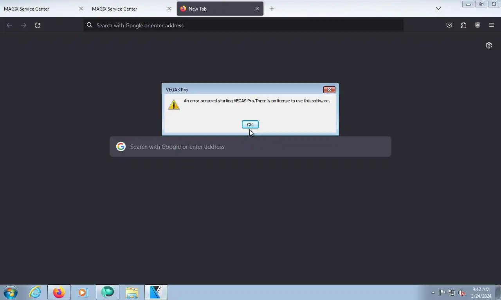The image size is (501, 300).
Task: Click the Google logo in search box
Action: 121,147
